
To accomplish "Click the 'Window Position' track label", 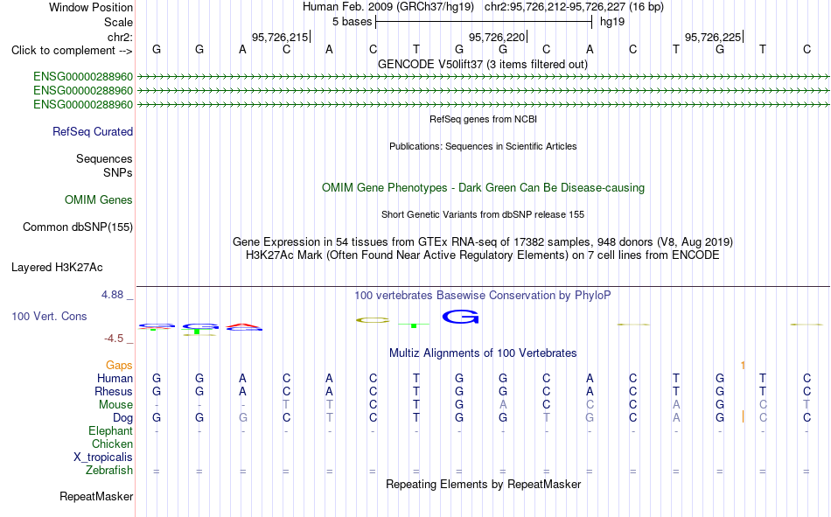I will pos(91,7).
